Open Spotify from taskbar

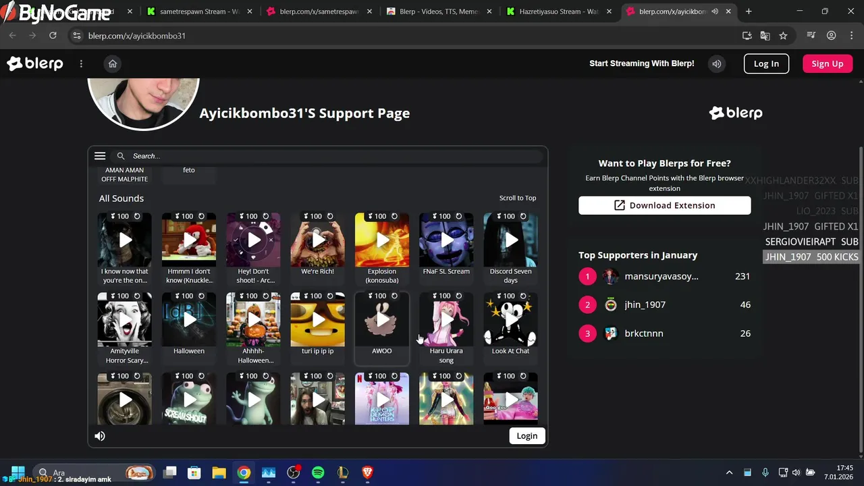point(318,473)
